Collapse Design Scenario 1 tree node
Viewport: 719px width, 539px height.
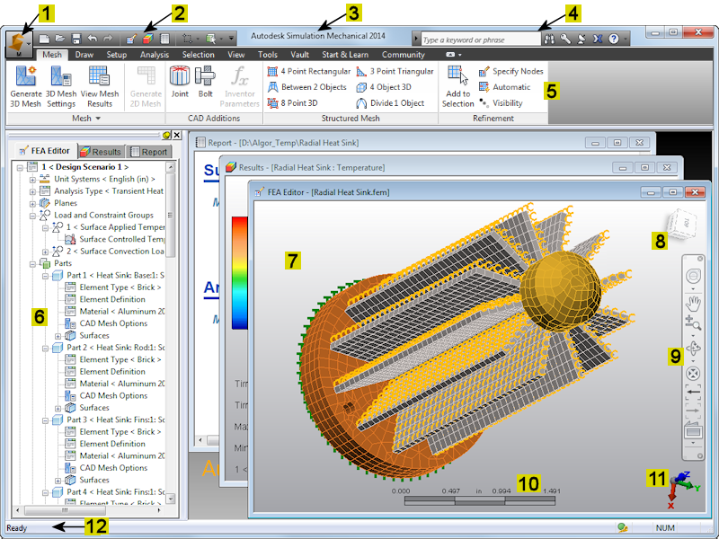[20, 167]
